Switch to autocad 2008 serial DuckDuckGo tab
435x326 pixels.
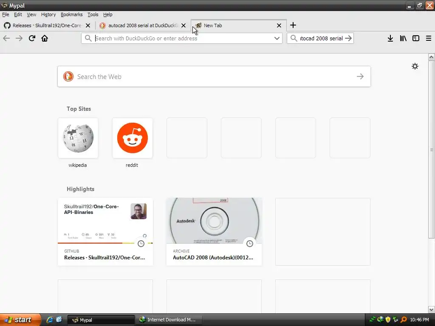[143, 25]
